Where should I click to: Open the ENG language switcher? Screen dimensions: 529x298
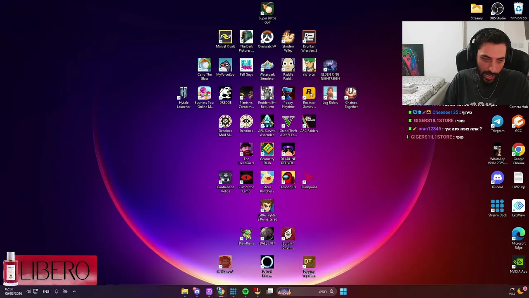click(x=46, y=291)
